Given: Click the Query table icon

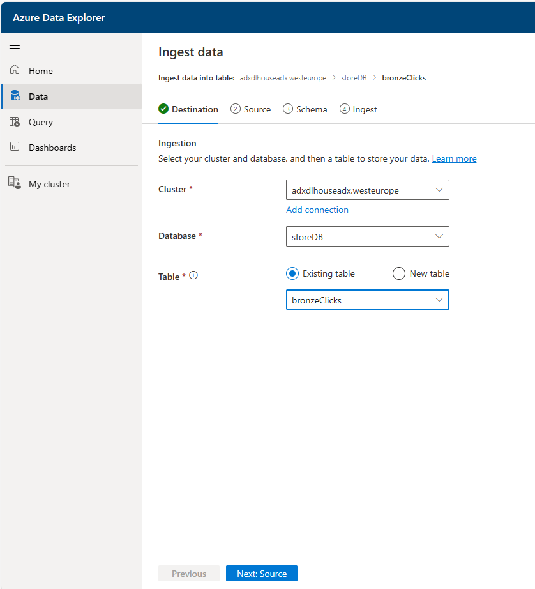Looking at the screenshot, I should pos(15,122).
